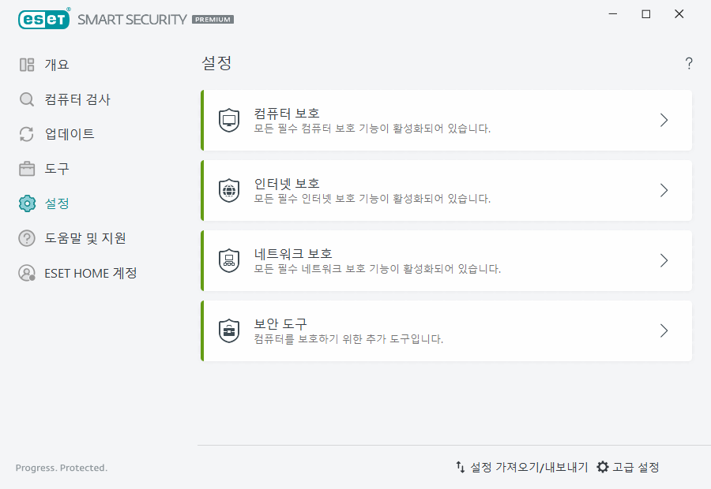This screenshot has width=711, height=489.
Task: Click the toolbox icon beside 도구
Action: 27,169
